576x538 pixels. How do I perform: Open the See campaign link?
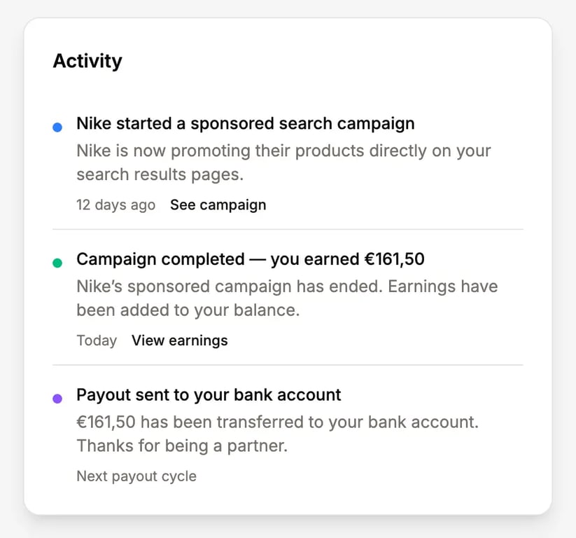[218, 205]
